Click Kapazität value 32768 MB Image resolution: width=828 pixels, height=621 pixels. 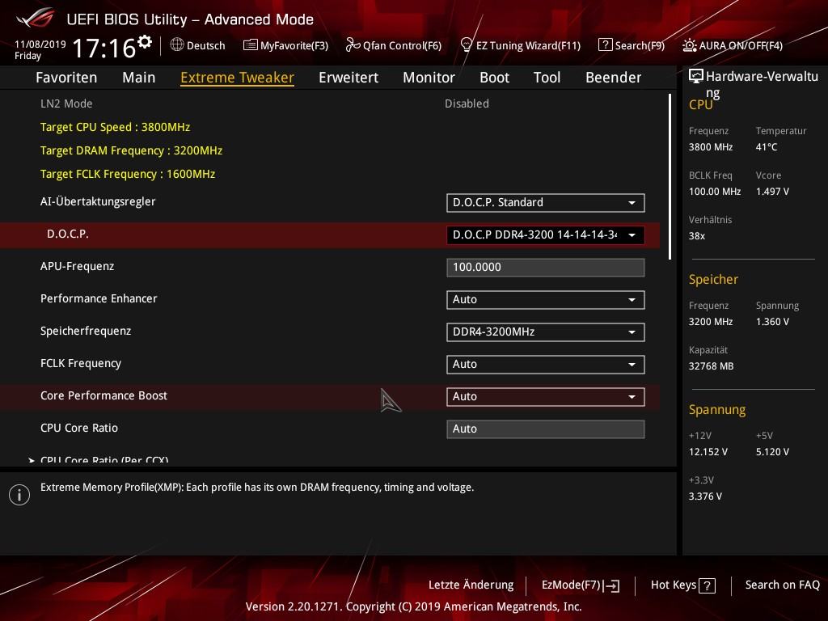pos(711,366)
